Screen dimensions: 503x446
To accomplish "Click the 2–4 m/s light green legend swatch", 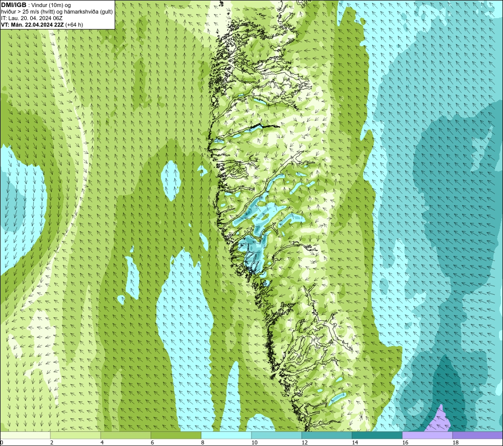I will point(75,435).
